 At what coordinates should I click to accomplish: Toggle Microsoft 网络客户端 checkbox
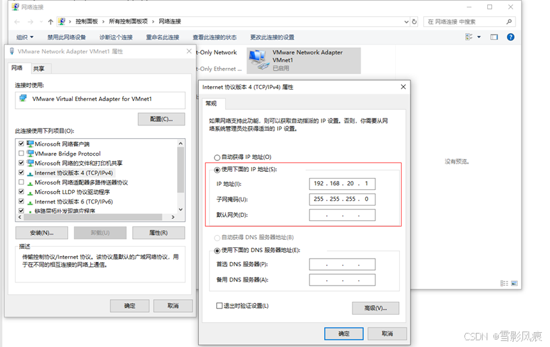pyautogui.click(x=22, y=144)
